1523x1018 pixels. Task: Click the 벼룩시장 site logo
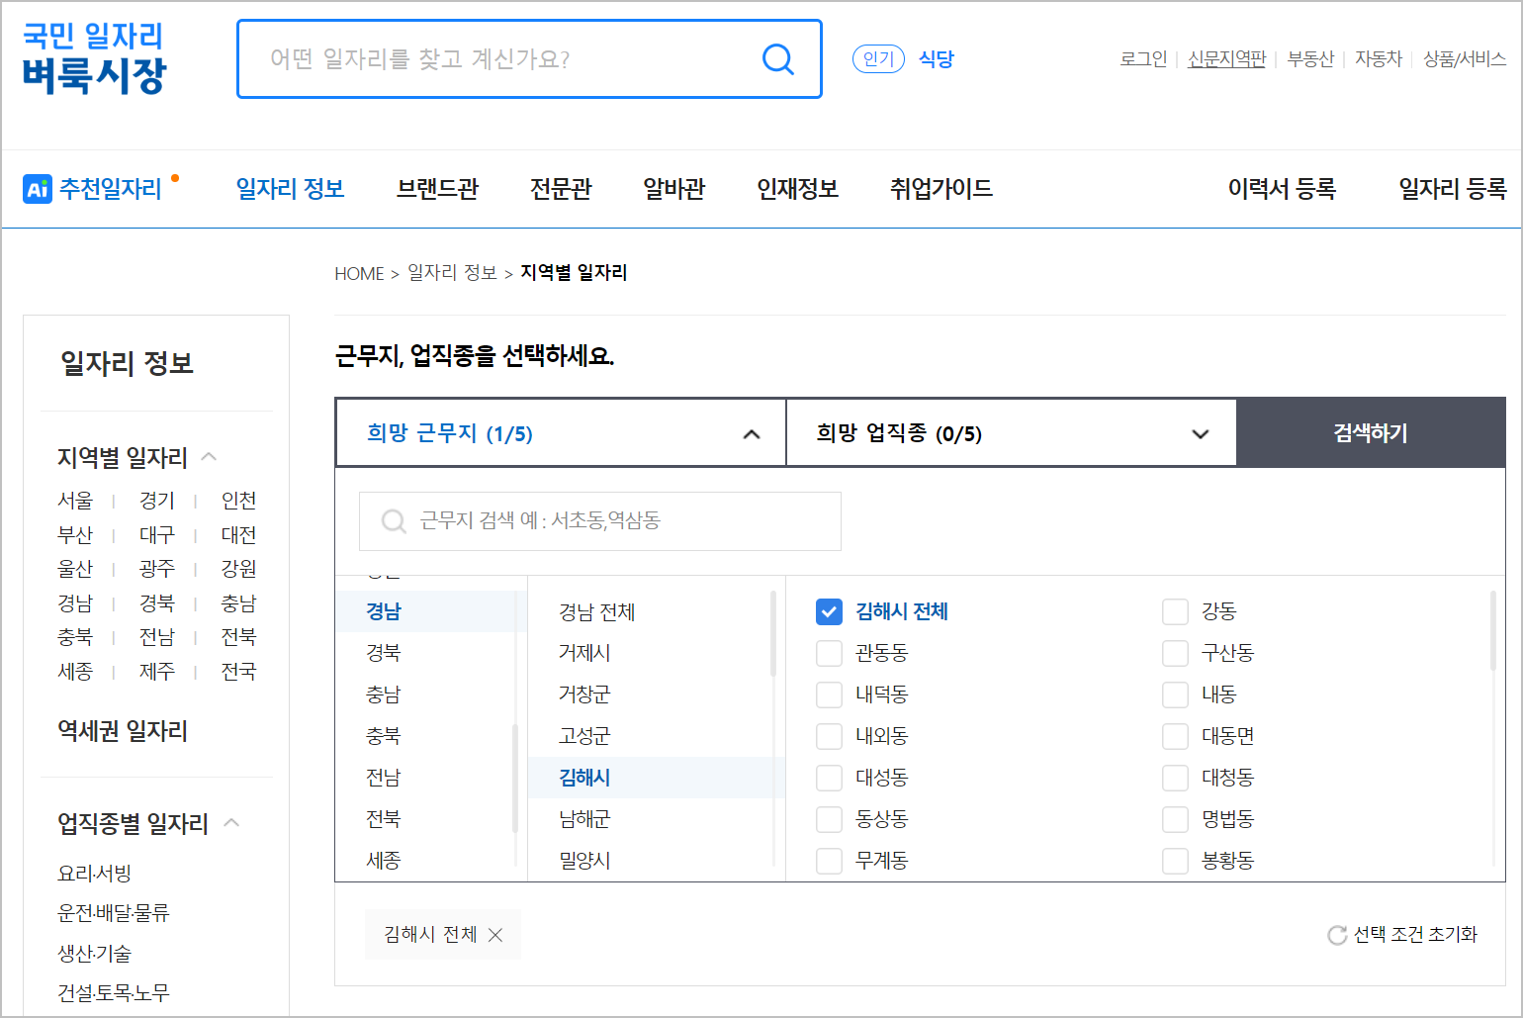94,59
